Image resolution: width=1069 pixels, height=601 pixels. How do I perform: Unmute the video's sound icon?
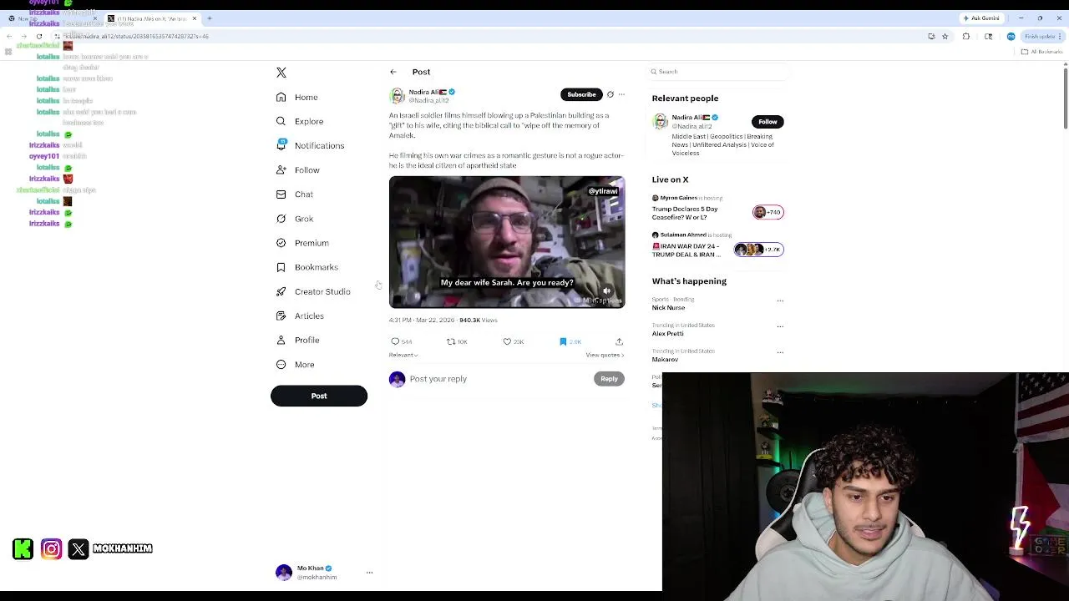tap(607, 291)
